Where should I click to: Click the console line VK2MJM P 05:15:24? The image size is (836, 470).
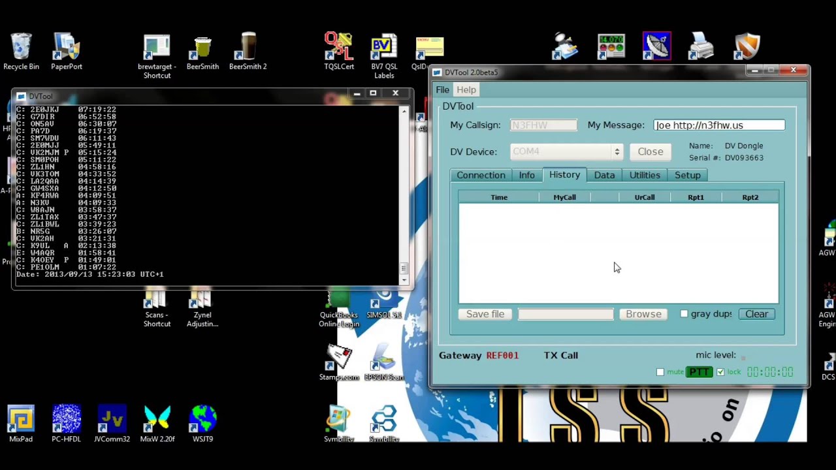point(66,153)
